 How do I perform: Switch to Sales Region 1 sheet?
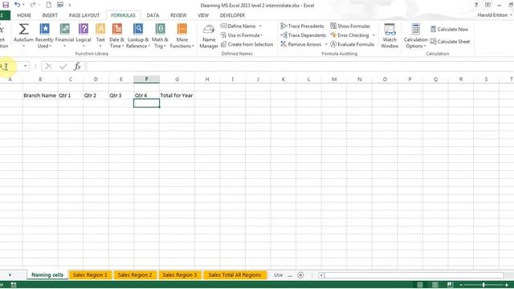[90, 275]
